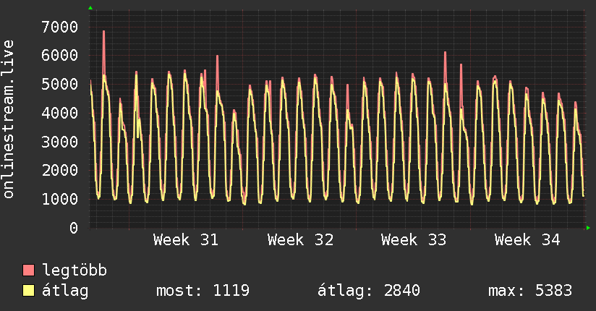Click the max: 5383 statistic
596x311 pixels.
tap(530, 291)
